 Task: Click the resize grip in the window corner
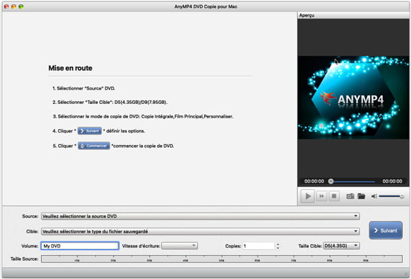click(406, 274)
